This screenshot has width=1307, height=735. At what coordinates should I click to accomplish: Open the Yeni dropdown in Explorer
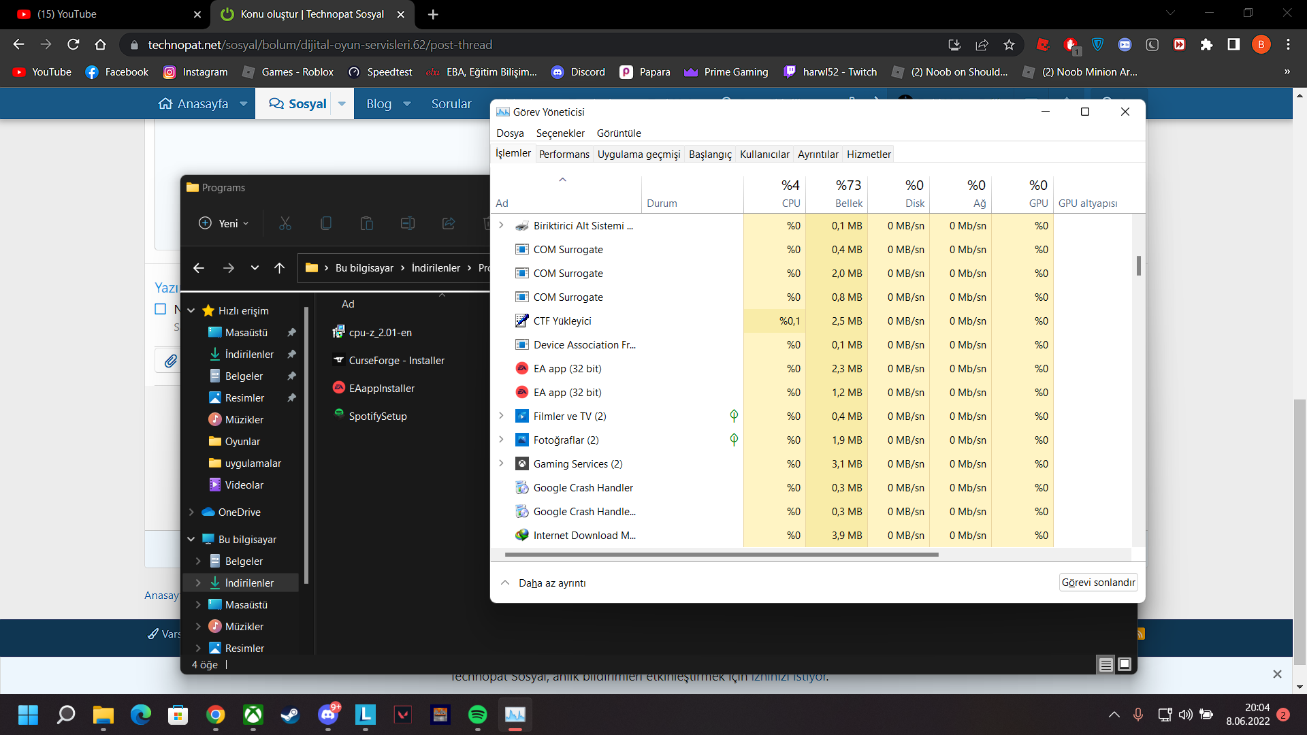224,223
